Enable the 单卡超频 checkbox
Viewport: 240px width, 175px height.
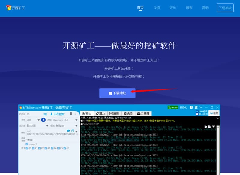pyautogui.click(x=197, y=113)
